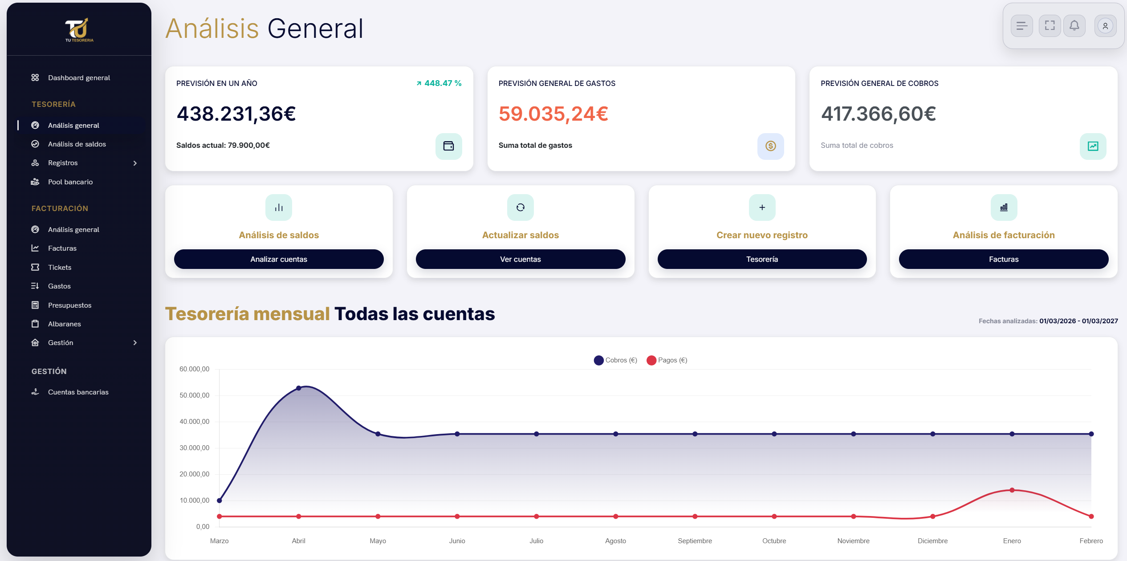Click the Registros sidebar icon
1127x561 pixels.
pos(35,163)
